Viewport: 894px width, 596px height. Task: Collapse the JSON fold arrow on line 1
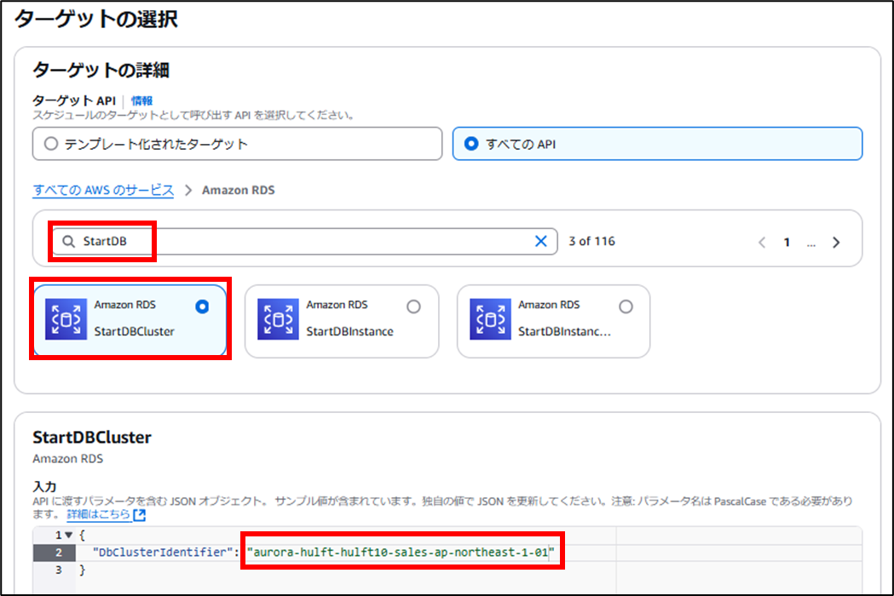coord(69,535)
